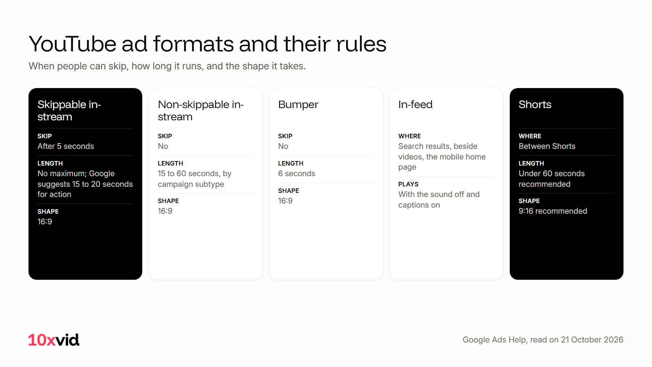Click the WHERE label in Shorts card

click(x=530, y=136)
